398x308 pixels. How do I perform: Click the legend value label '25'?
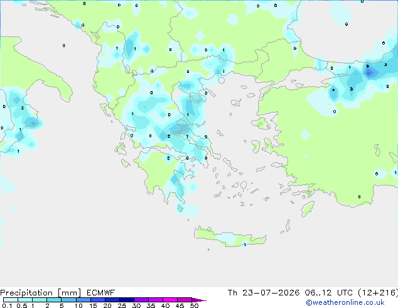click(x=122, y=305)
